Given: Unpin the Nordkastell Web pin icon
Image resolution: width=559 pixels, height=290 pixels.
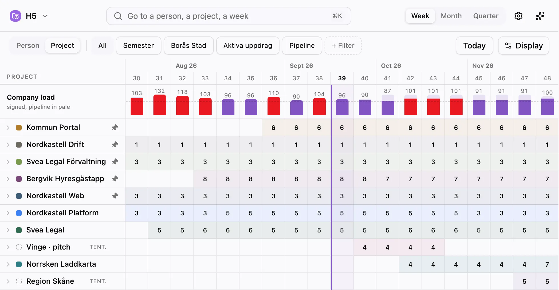Looking at the screenshot, I should 115,196.
